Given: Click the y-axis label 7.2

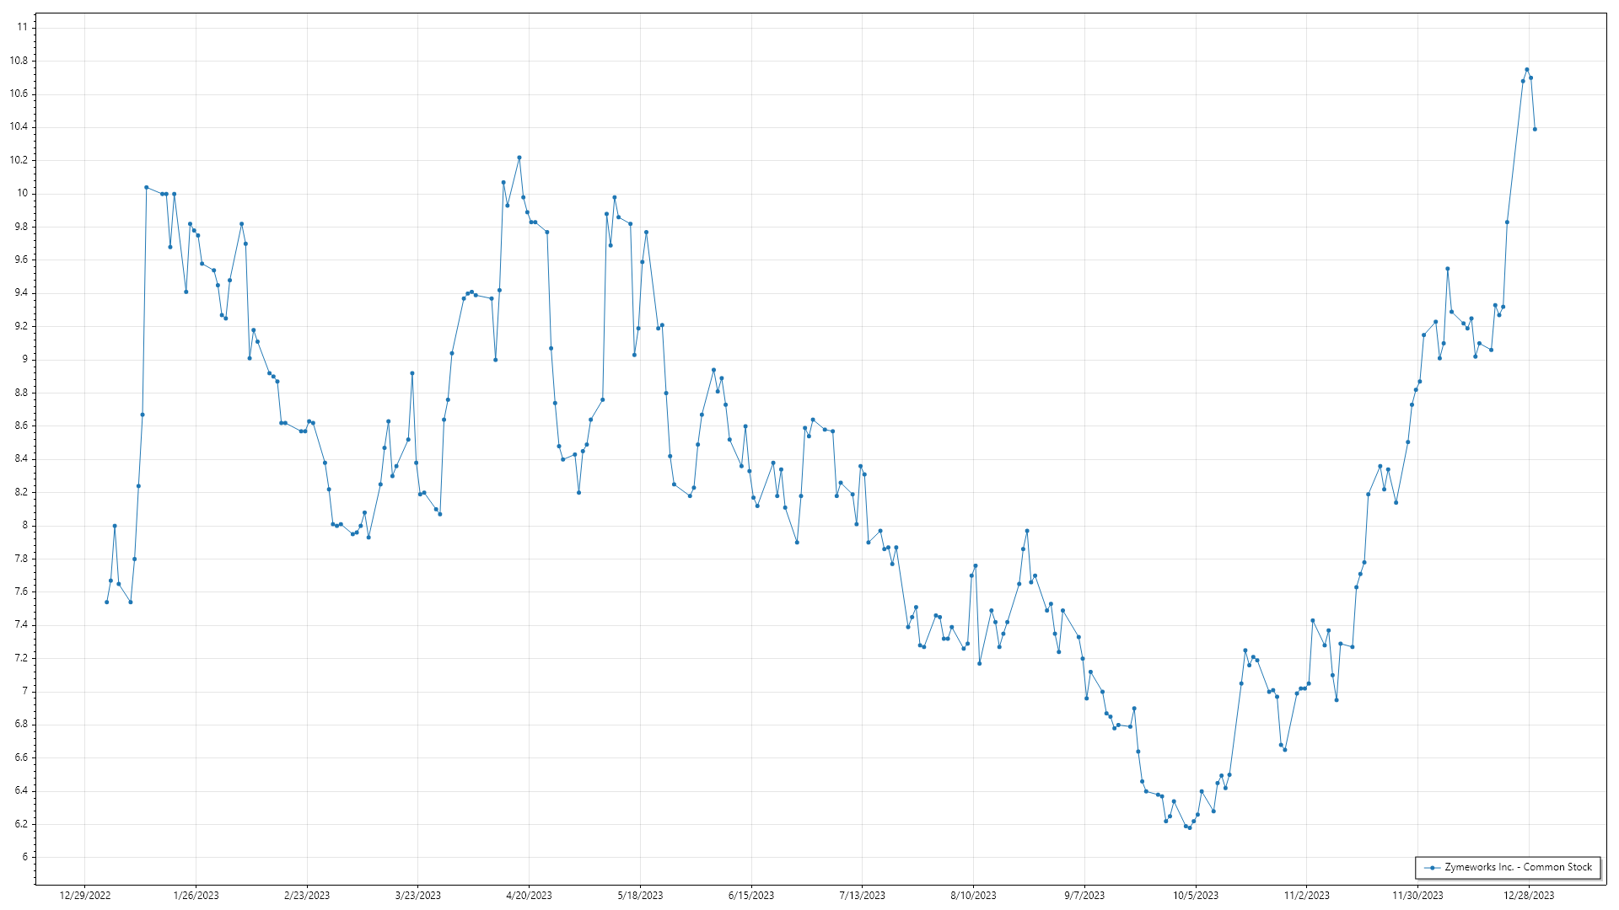Looking at the screenshot, I should pyautogui.click(x=21, y=658).
